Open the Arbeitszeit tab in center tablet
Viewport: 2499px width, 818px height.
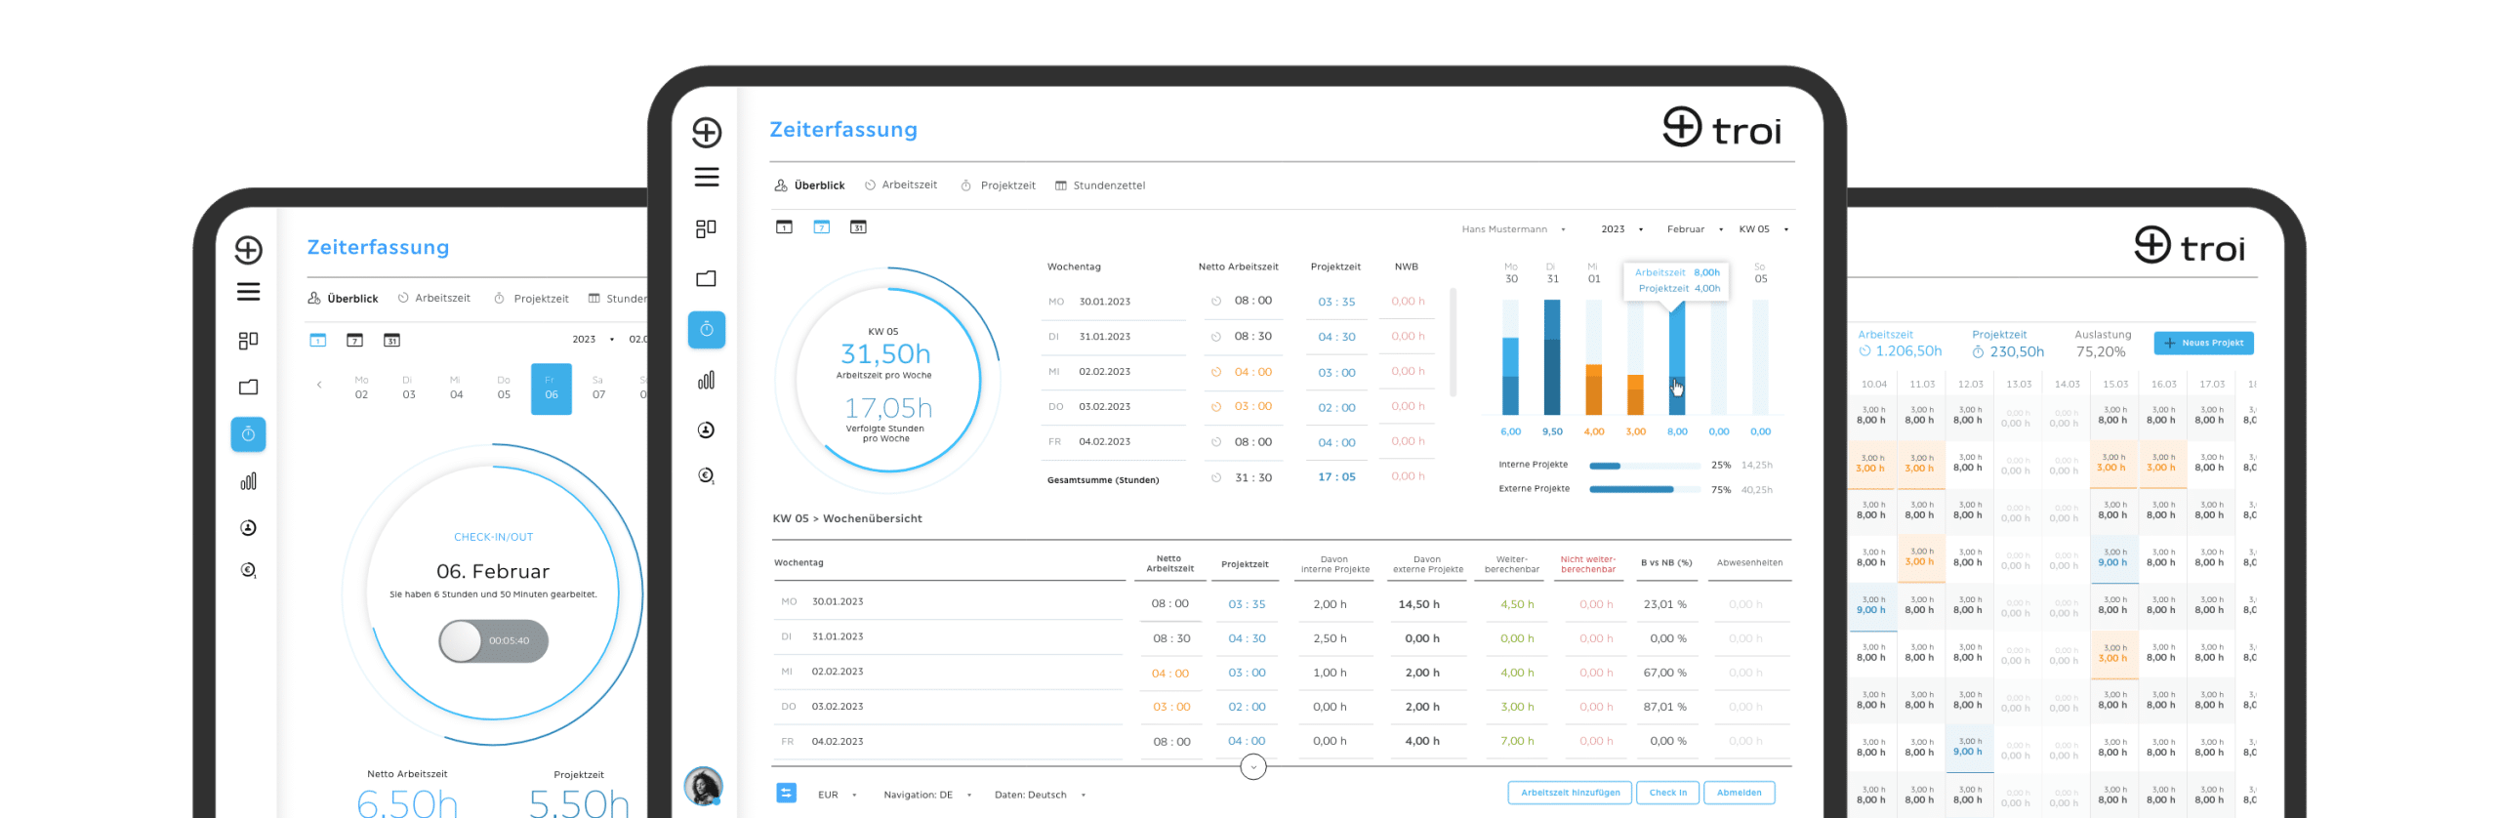pyautogui.click(x=900, y=184)
